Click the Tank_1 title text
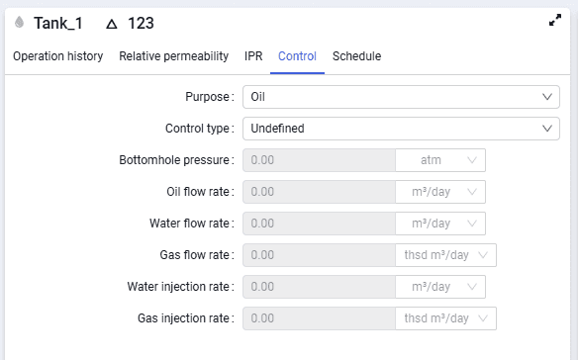Viewport: 578px width, 360px height. click(58, 23)
